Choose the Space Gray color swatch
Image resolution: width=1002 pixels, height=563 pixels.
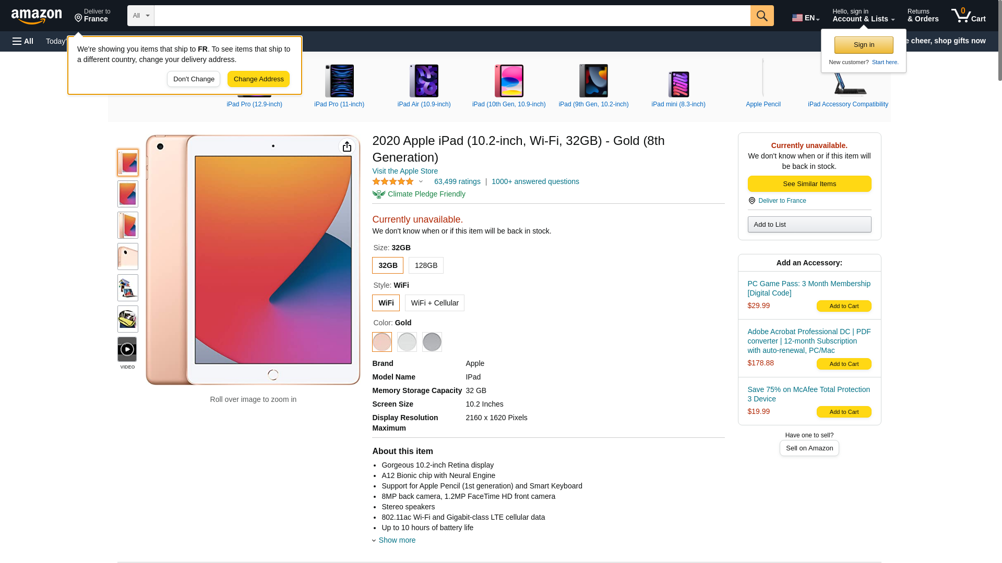432,342
